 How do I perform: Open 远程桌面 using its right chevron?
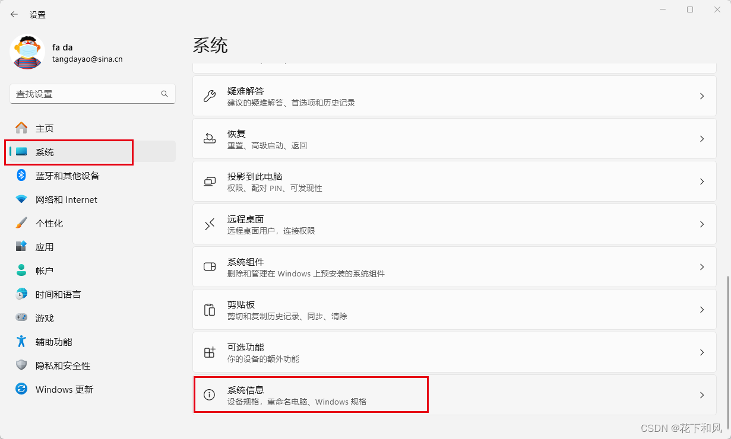[x=702, y=224]
